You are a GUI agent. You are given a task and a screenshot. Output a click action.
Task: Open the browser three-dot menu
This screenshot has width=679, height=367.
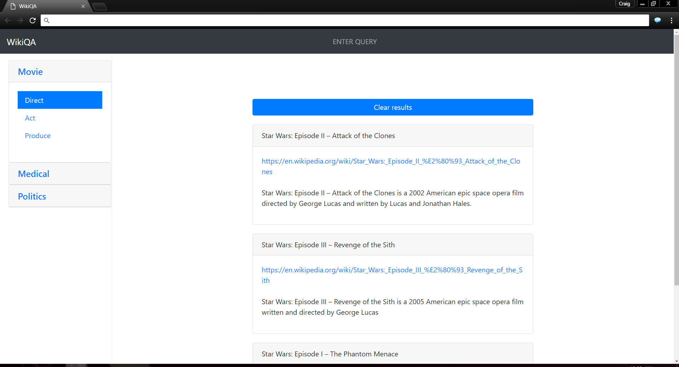671,20
